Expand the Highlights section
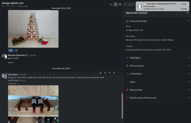 [x=157, y=58]
